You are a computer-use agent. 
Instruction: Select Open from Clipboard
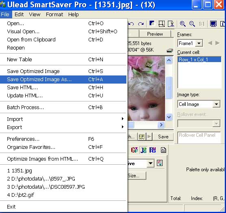pyautogui.click(x=63, y=39)
